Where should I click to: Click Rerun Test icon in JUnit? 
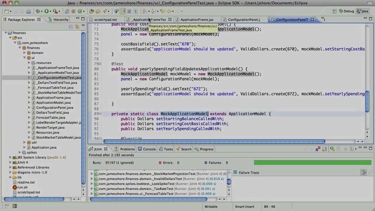[x=332, y=149]
